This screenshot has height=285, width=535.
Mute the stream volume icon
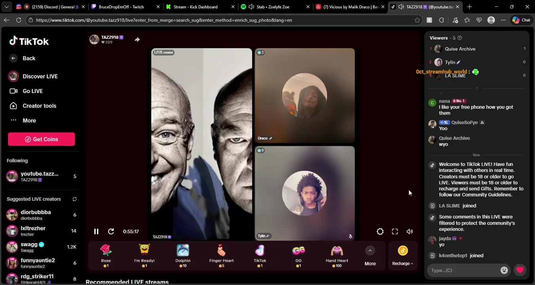(410, 232)
